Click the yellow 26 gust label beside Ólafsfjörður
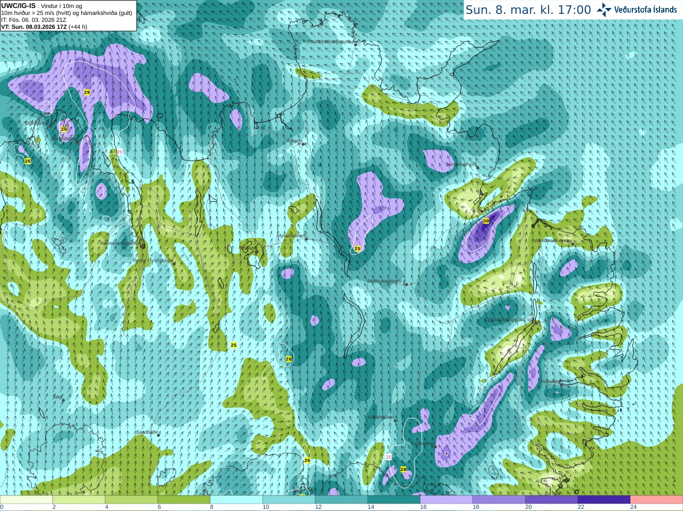Image resolution: width=683 pixels, height=511 pixels. (x=64, y=129)
